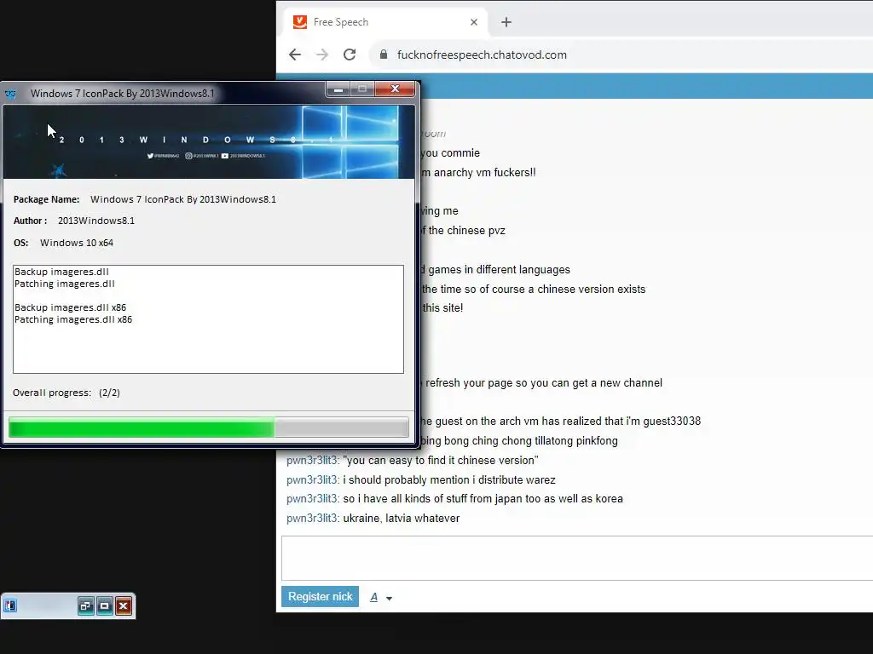Click the small taskbar window app icon
The width and height of the screenshot is (873, 654).
pos(10,605)
